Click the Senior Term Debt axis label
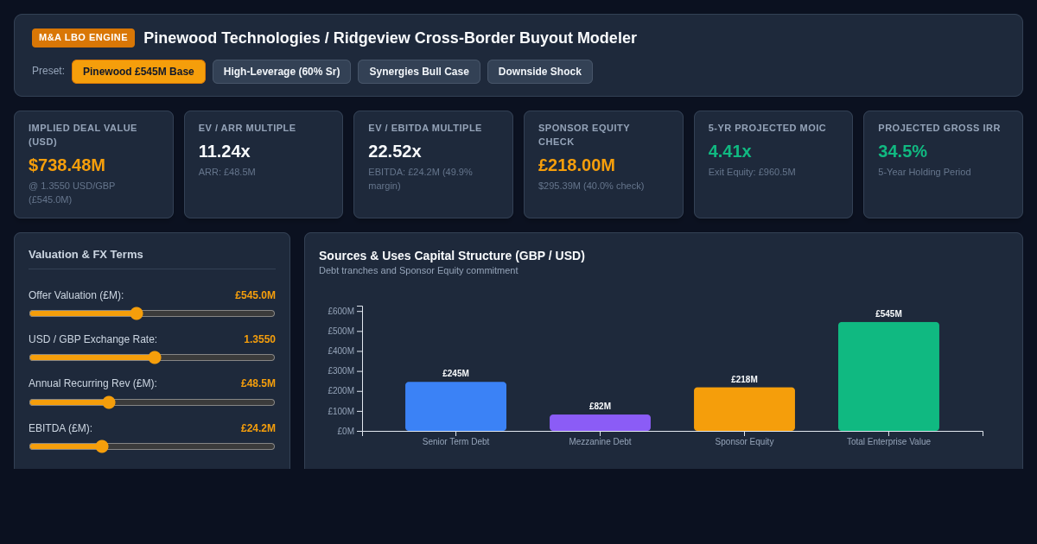 click(455, 442)
